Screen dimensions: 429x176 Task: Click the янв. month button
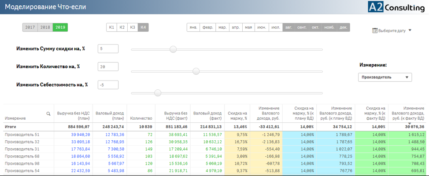click(x=193, y=27)
